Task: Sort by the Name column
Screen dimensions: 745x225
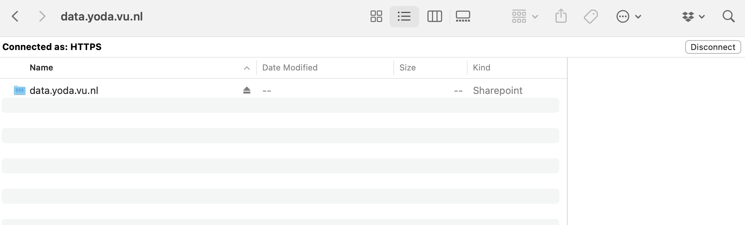Action: 41,67
